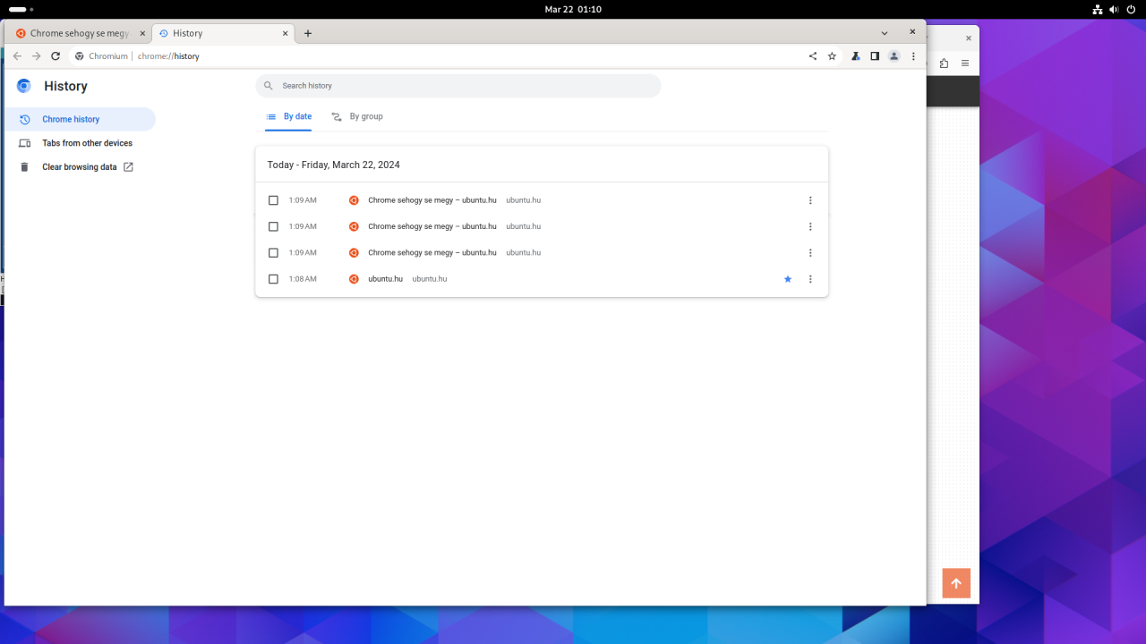This screenshot has width=1146, height=644.
Task: Click the Chrome logo beside History heading
Action: point(24,86)
